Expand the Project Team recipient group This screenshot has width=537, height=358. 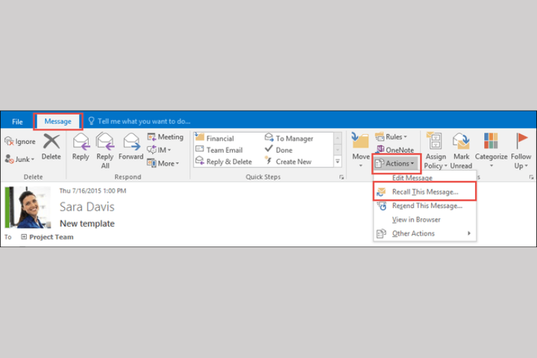(23, 237)
